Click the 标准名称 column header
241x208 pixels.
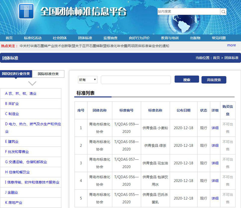(x=155, y=110)
